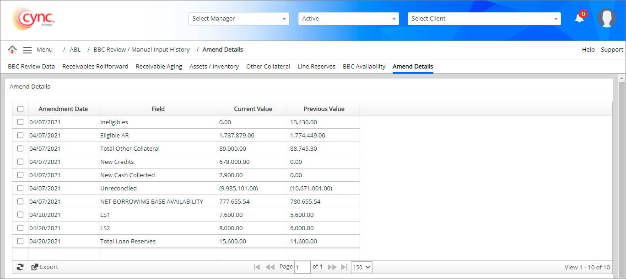Check the Ineligibles row checkbox
The height and width of the screenshot is (279, 626).
(20, 122)
